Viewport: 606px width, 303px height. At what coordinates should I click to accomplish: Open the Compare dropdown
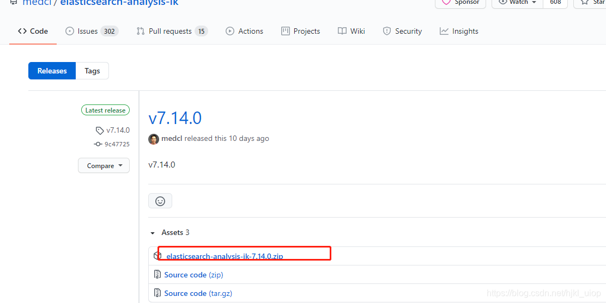pos(104,165)
